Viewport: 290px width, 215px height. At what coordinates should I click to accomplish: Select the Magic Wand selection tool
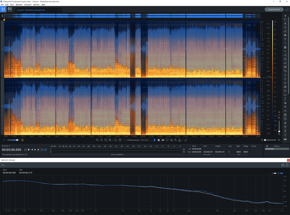coord(175,140)
